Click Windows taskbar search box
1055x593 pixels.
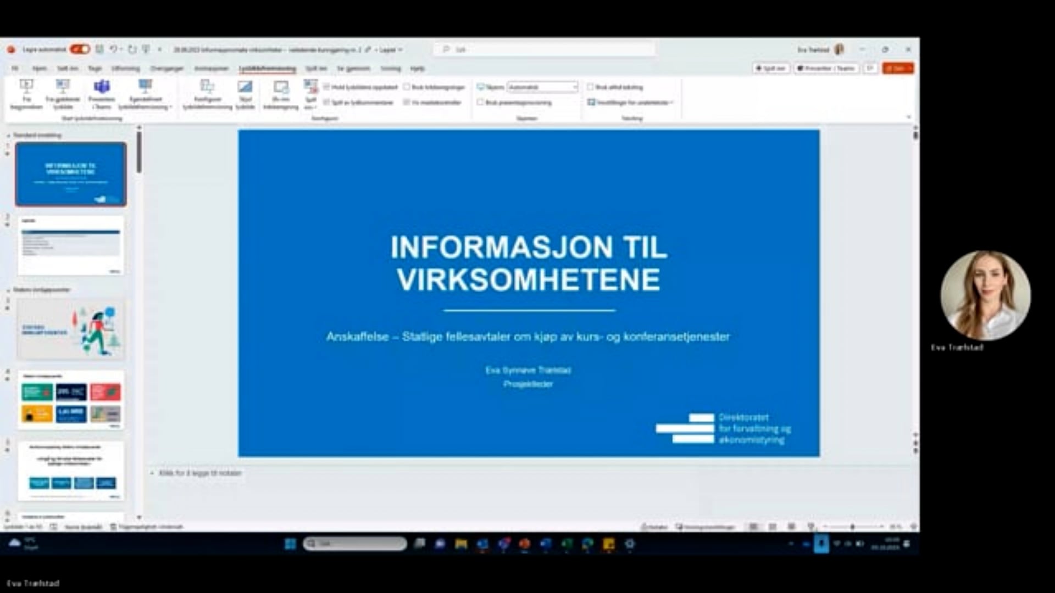pos(355,544)
